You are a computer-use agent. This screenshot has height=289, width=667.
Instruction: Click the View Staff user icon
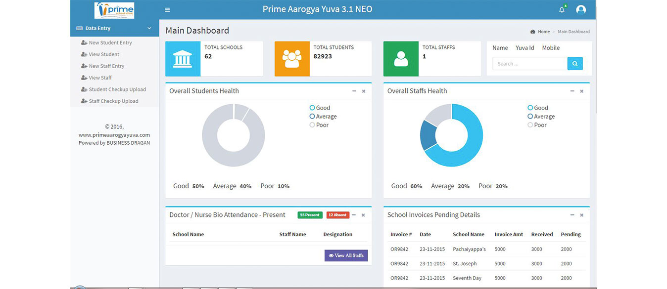coord(84,78)
